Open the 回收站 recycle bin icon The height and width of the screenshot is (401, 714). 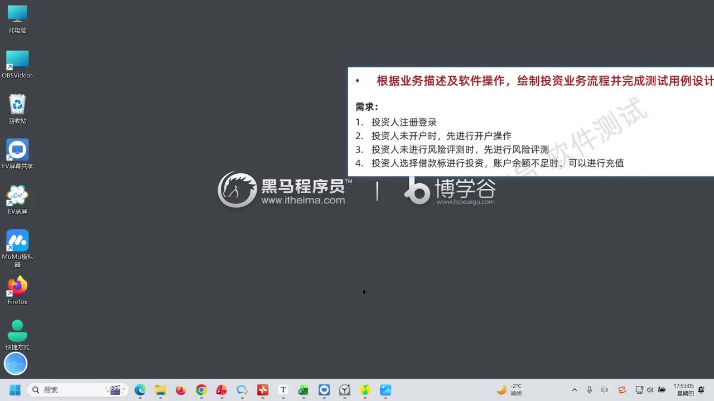(17, 110)
